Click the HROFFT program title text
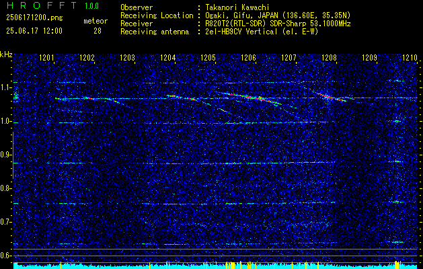Image resolution: width=423 pixels, height=269 pixels. click(x=42, y=5)
